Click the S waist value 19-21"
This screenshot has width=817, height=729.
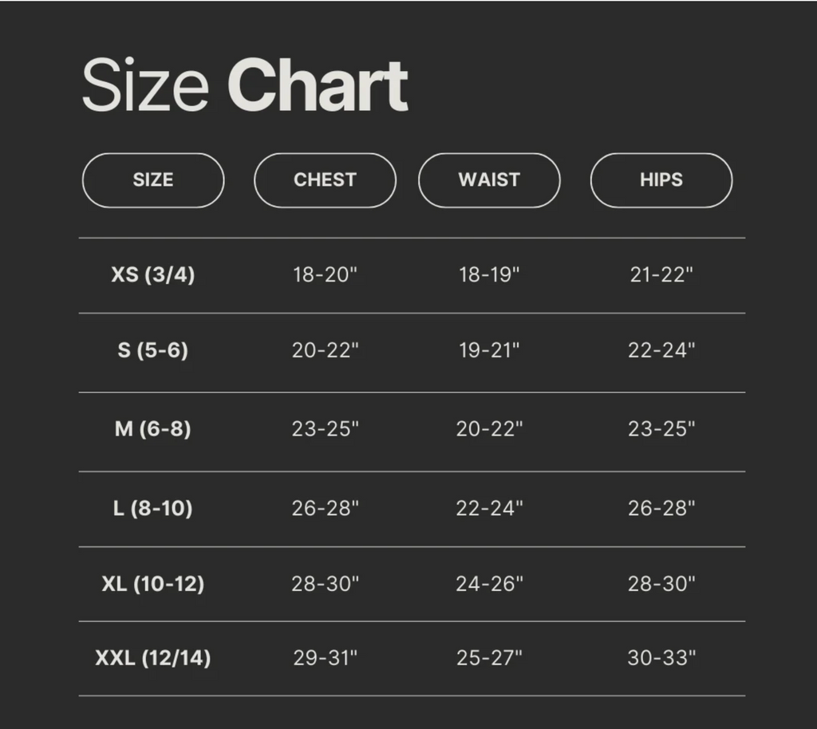point(489,350)
